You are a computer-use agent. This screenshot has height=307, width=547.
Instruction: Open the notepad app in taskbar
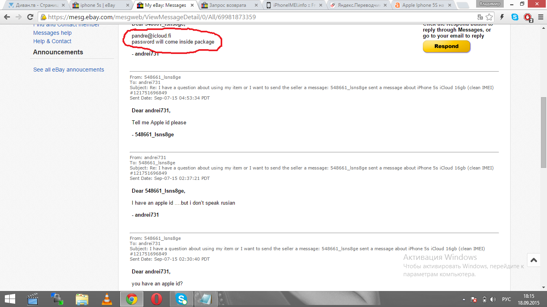(x=206, y=299)
